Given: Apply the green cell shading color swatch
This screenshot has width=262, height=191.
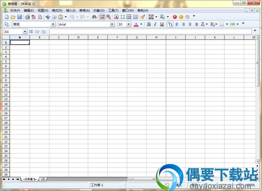Looking at the screenshot, I should (x=232, y=24).
